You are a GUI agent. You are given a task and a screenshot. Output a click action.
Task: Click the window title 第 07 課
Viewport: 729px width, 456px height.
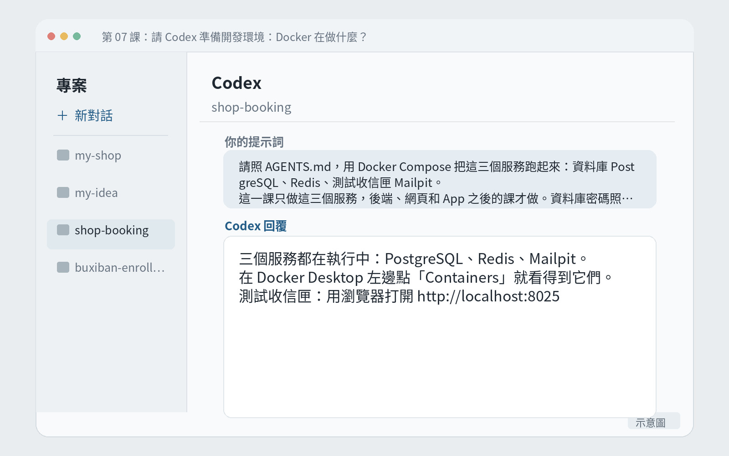point(235,37)
